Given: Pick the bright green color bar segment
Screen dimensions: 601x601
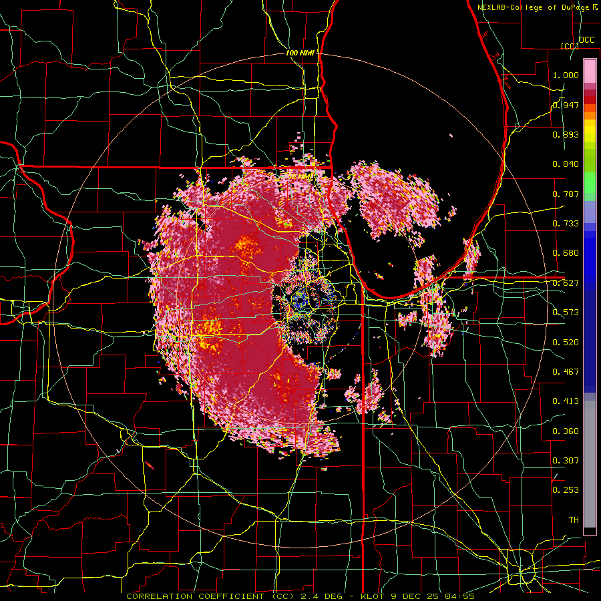Looking at the screenshot, I should [590, 182].
